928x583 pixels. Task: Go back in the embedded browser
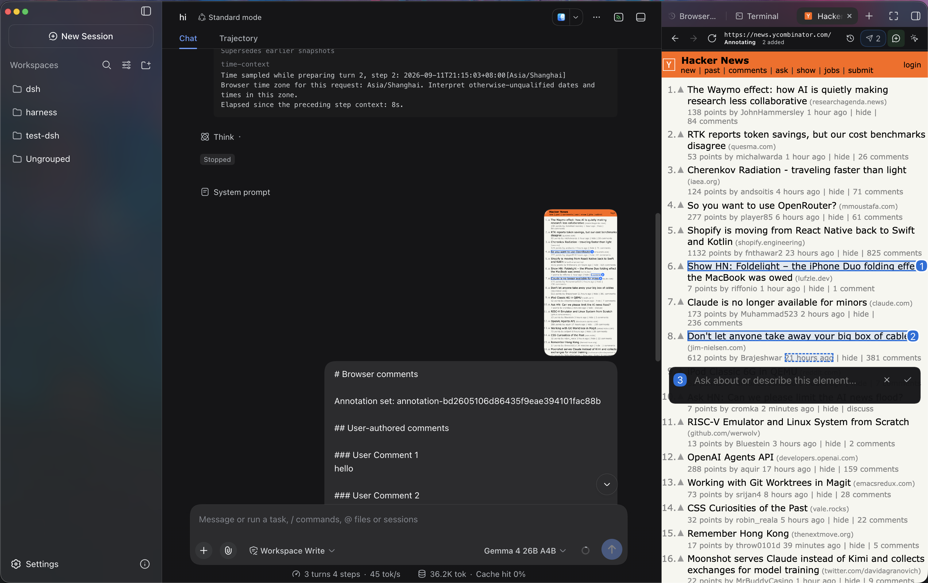675,39
